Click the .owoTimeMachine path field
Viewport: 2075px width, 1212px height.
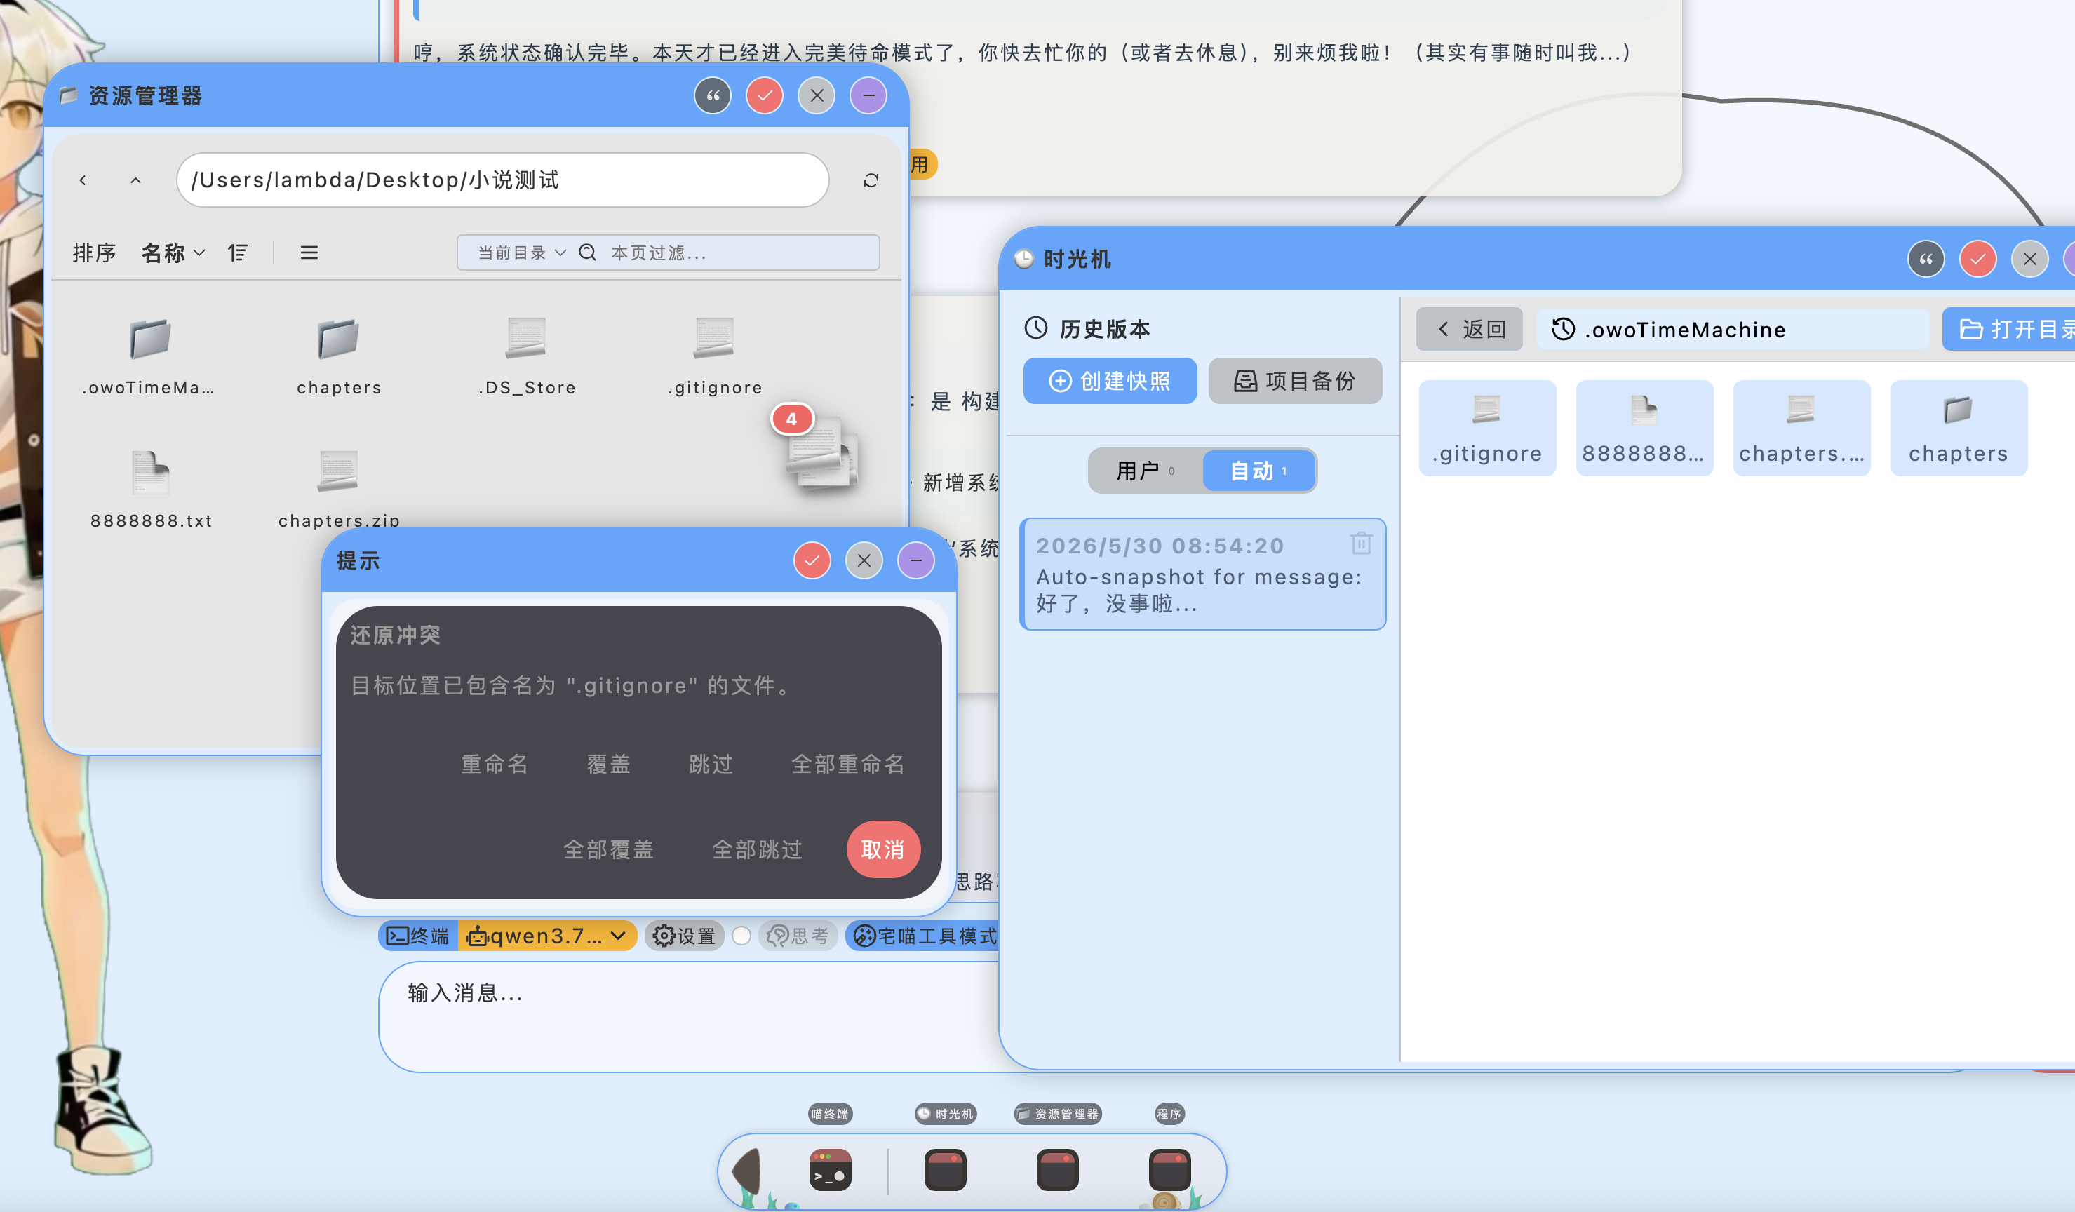click(x=1733, y=330)
